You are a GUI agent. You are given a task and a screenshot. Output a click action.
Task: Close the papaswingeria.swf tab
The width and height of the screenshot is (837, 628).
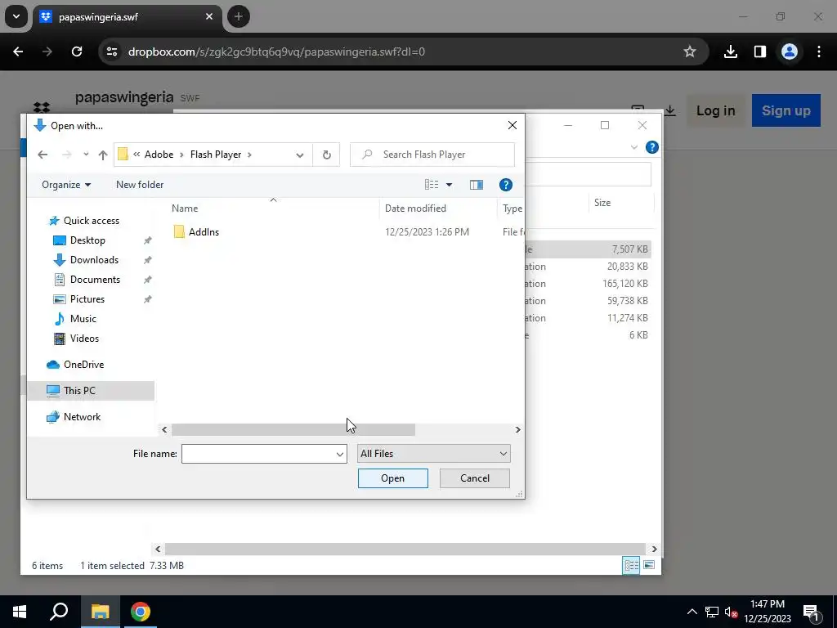(x=209, y=16)
